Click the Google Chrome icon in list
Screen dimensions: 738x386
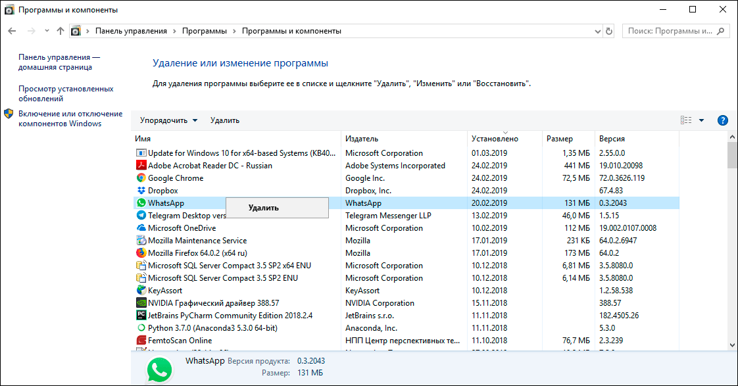[x=141, y=178]
